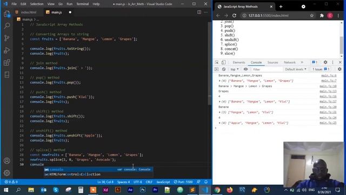
Task: Switch to the Elements DevTools tab
Action: [x=239, y=63]
